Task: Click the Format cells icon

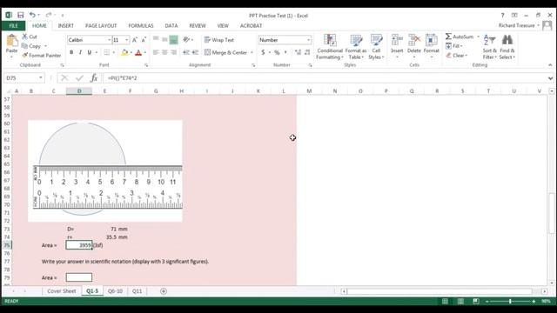Action: pos(432,40)
